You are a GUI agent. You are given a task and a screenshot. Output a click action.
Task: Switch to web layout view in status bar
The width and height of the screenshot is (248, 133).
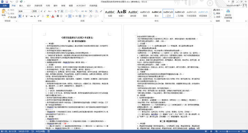pyautogui.click(x=216, y=131)
